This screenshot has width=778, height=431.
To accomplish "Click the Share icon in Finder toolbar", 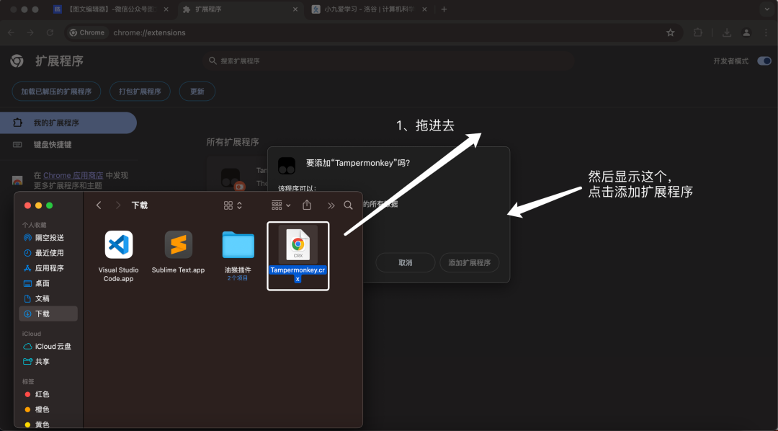I will (308, 205).
